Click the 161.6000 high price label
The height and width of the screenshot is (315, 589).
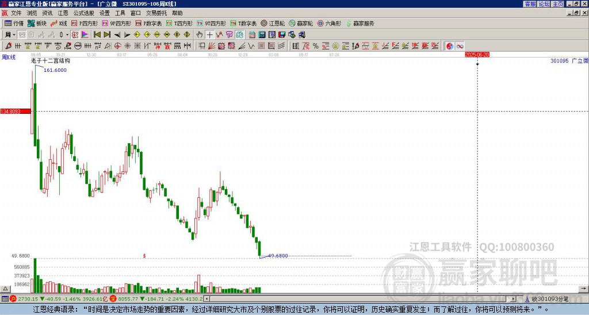tap(55, 70)
